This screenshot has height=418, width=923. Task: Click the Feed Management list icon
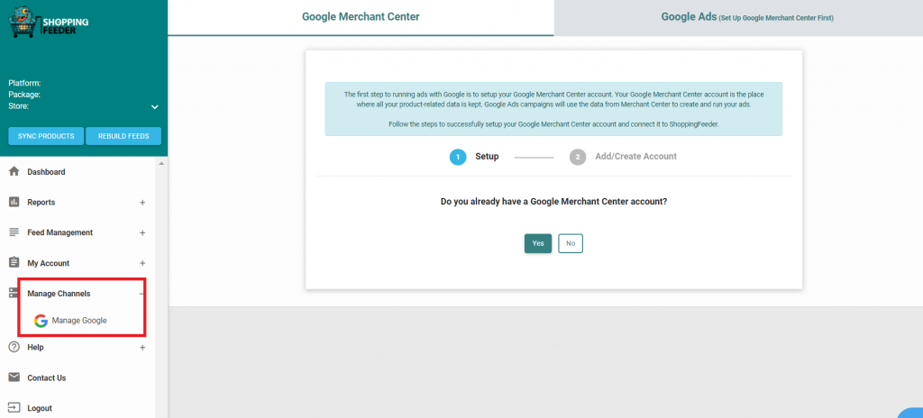click(14, 232)
